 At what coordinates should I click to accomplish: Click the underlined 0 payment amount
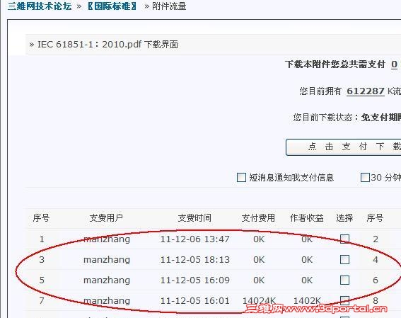point(395,64)
